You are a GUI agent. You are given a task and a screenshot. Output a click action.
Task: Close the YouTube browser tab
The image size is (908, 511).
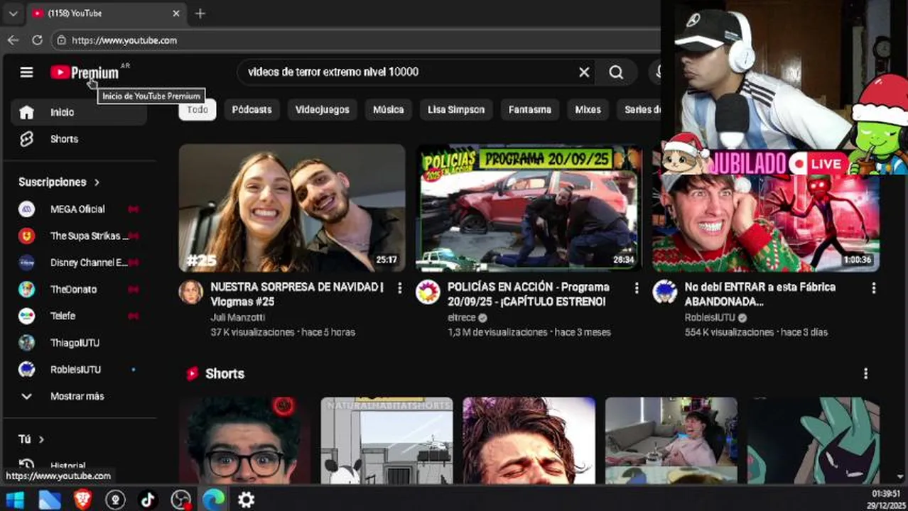[x=176, y=13]
